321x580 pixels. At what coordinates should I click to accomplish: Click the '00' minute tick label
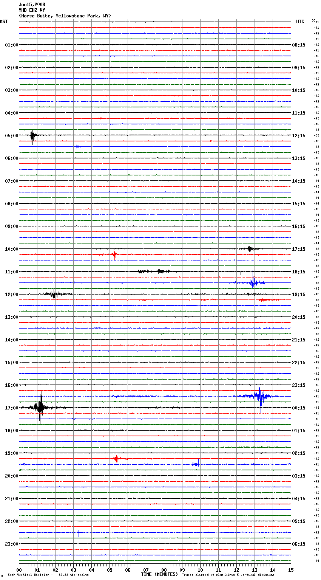coord(19,570)
